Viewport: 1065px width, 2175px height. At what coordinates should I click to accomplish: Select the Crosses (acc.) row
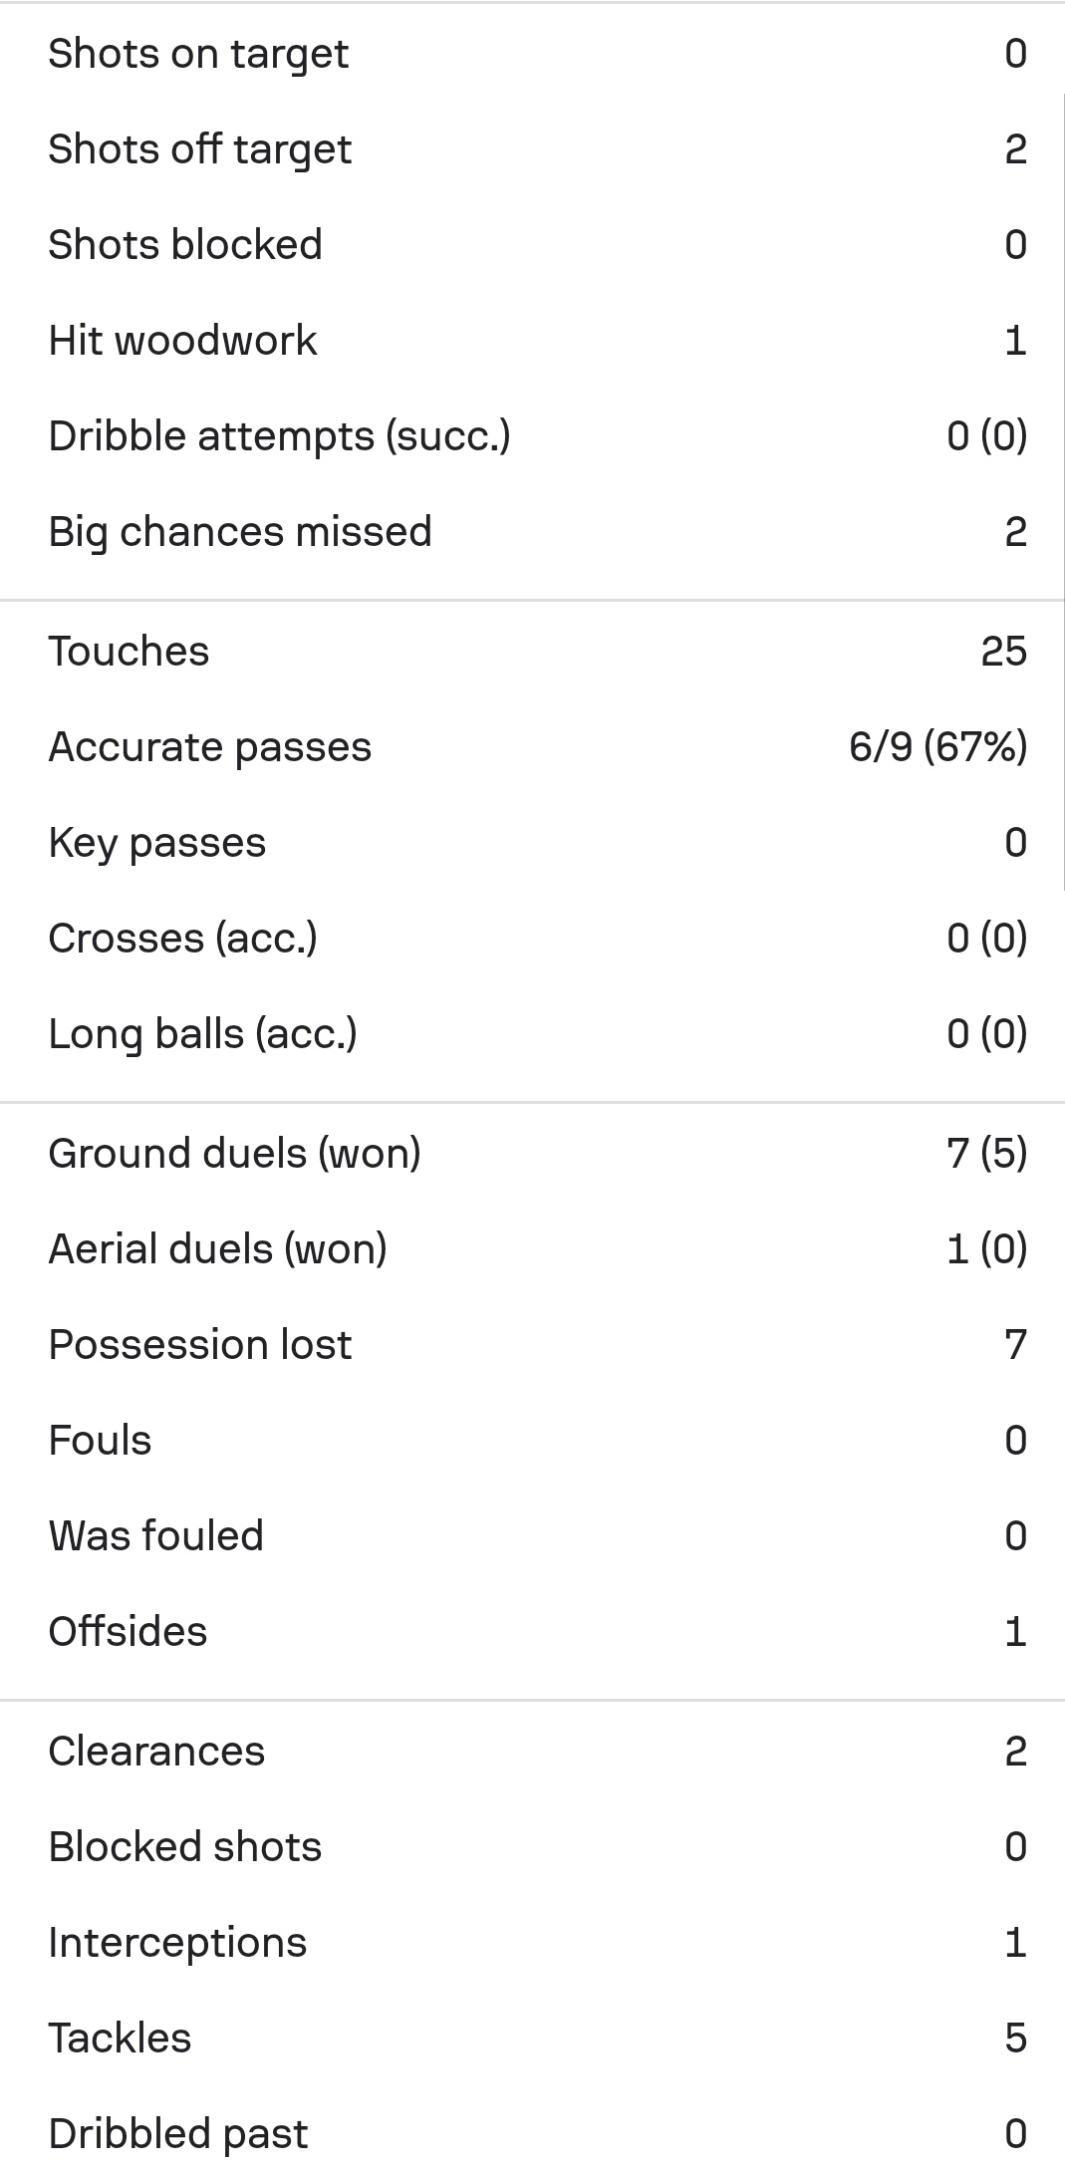click(x=532, y=939)
